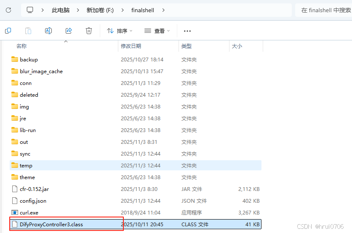Viewport: 352px width, 233px height.
Task: Go to 新加卷 (F:) in the breadcrumb
Action: [x=100, y=10]
